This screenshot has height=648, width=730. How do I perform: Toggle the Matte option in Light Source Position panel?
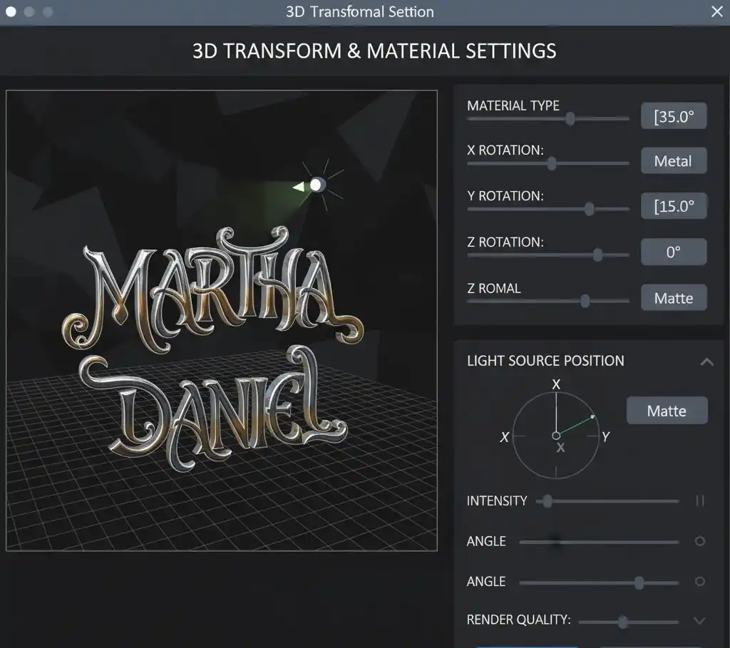tap(667, 411)
